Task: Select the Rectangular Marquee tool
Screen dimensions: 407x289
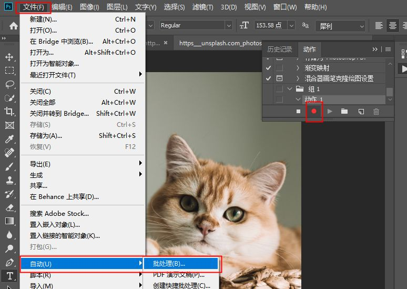Action: tap(9, 71)
